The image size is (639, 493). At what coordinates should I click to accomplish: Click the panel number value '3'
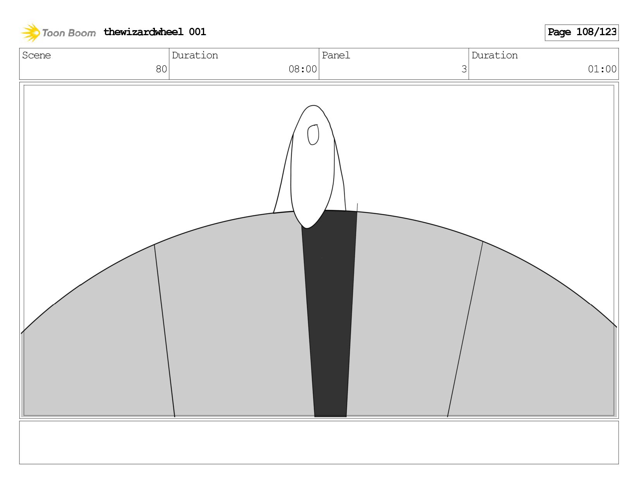tap(464, 69)
